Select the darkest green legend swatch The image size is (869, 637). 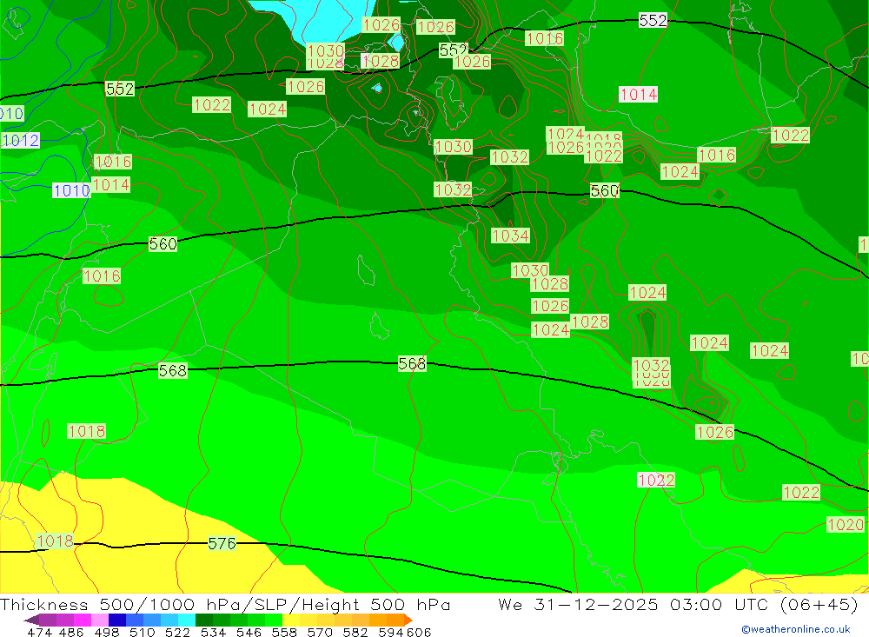coord(204,620)
